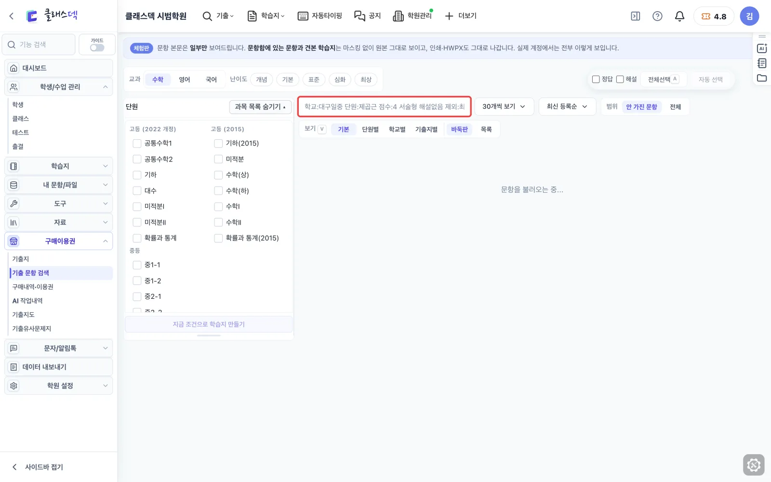Open the user profile avatar 김
The width and height of the screenshot is (771, 482).
click(749, 16)
